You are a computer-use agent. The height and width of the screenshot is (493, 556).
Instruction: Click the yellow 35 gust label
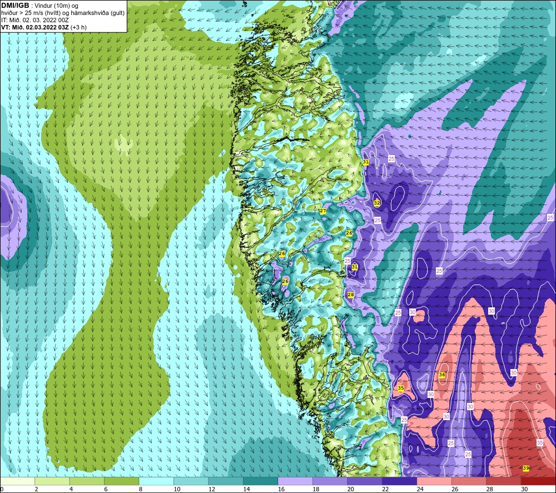(x=401, y=388)
